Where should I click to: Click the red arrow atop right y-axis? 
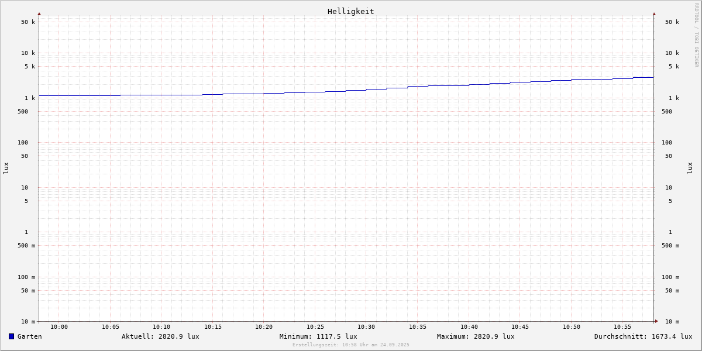(654, 13)
